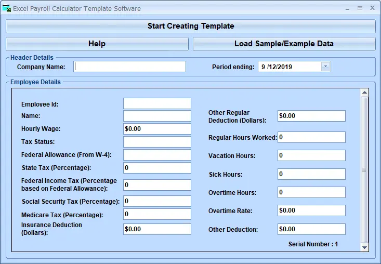
Task: Click the Start Creating Template button
Action: [191, 26]
